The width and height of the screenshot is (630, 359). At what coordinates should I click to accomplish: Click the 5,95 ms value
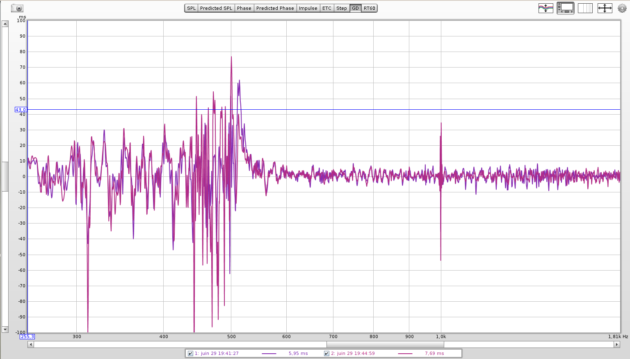tap(298, 354)
